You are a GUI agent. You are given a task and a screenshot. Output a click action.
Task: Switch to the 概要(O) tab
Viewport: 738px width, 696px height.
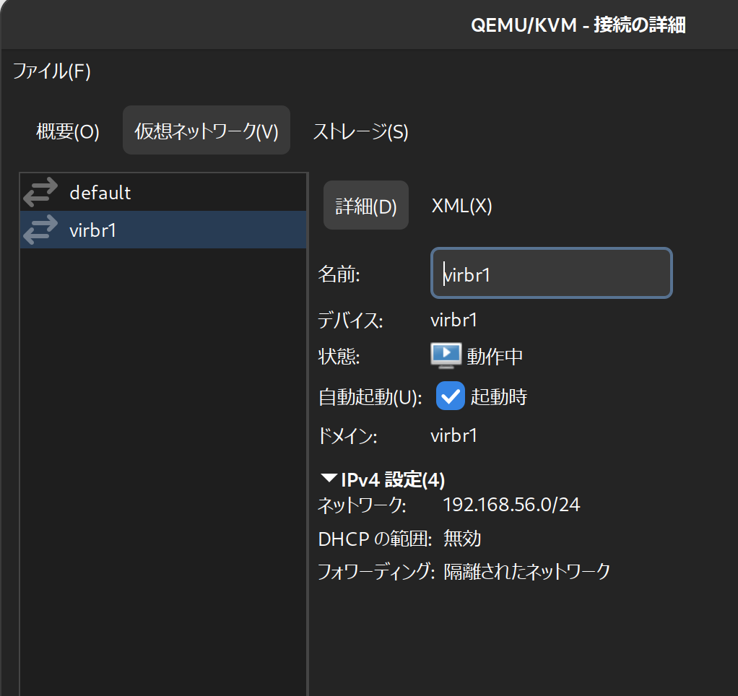68,131
